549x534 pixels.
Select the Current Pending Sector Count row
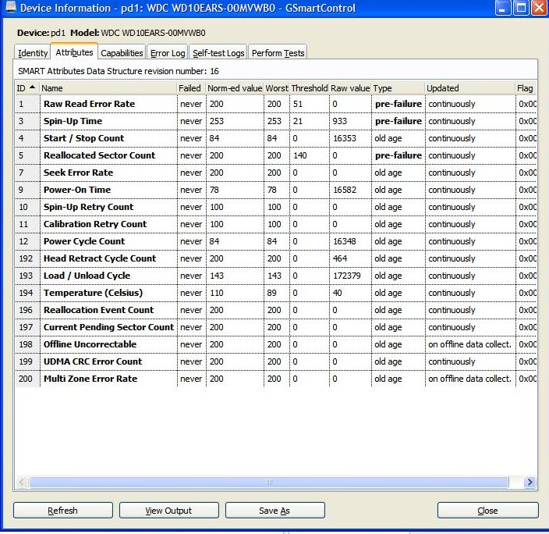(x=276, y=327)
